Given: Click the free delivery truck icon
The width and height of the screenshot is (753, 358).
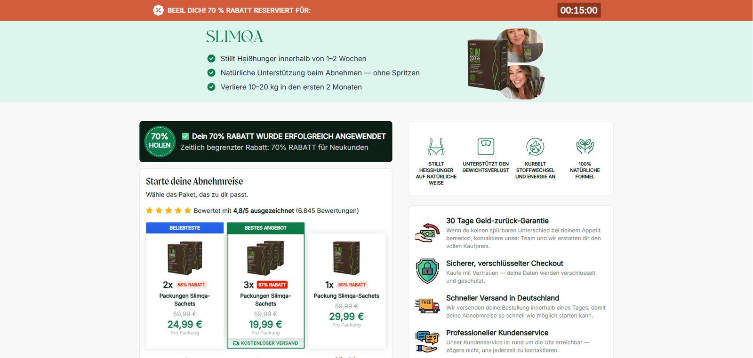Looking at the screenshot, I should [x=427, y=305].
